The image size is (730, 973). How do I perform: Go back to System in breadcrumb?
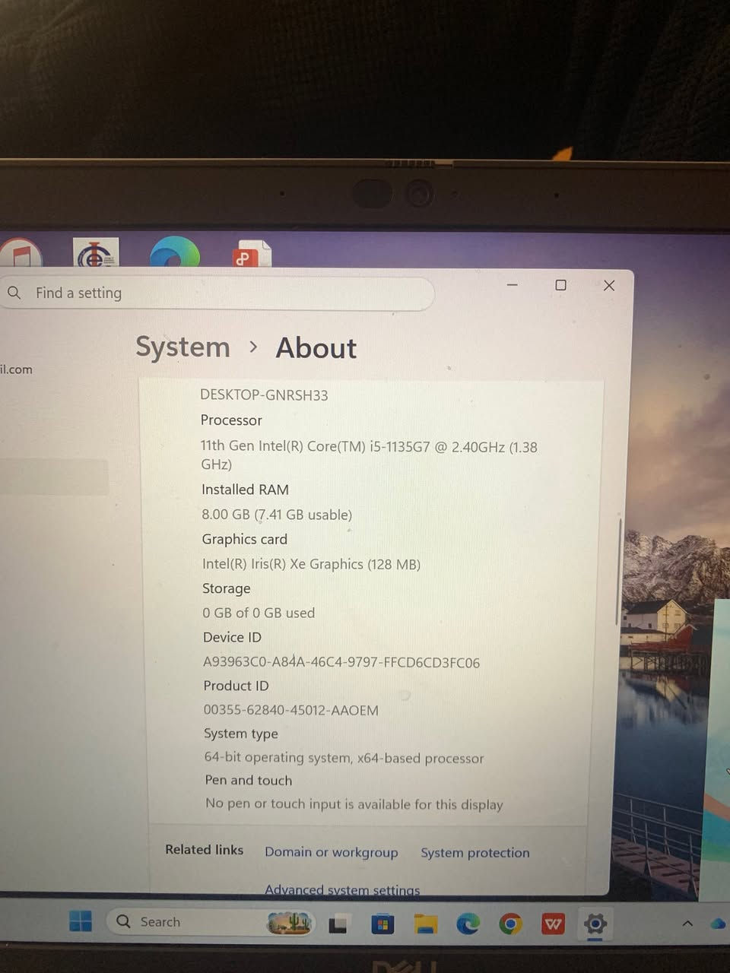point(182,347)
